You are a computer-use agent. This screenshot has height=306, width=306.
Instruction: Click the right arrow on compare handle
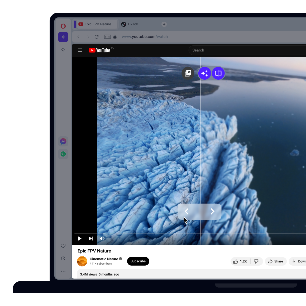click(x=213, y=211)
